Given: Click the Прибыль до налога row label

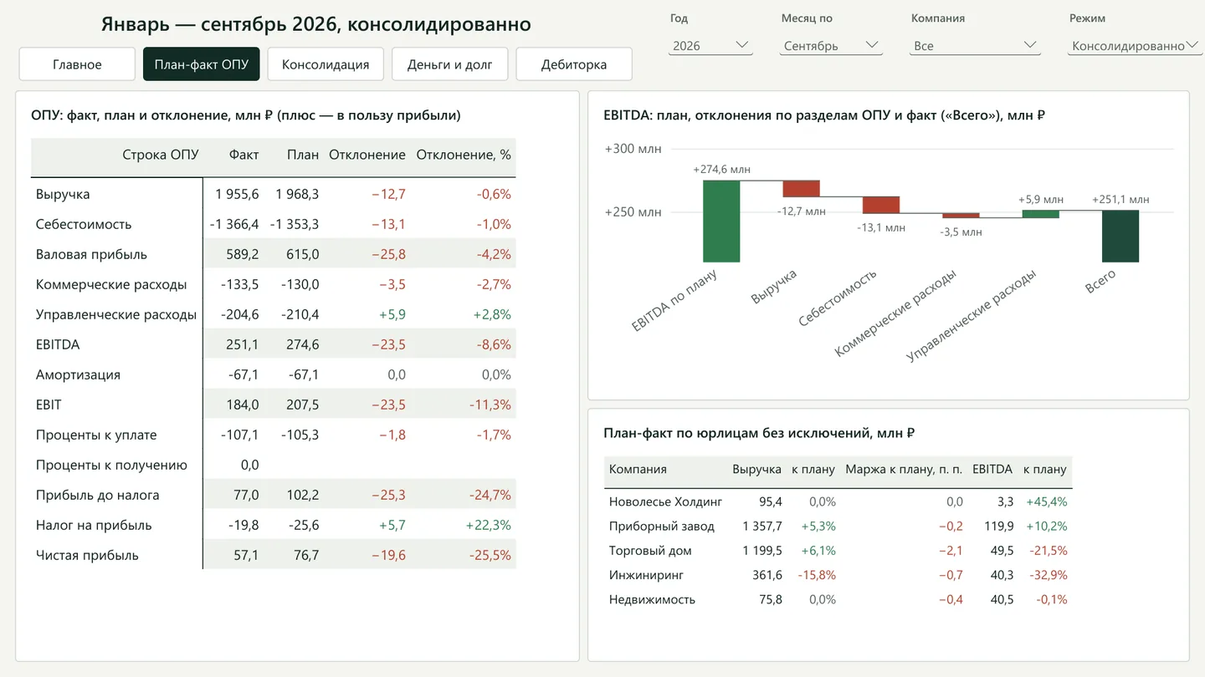Looking at the screenshot, I should point(98,495).
